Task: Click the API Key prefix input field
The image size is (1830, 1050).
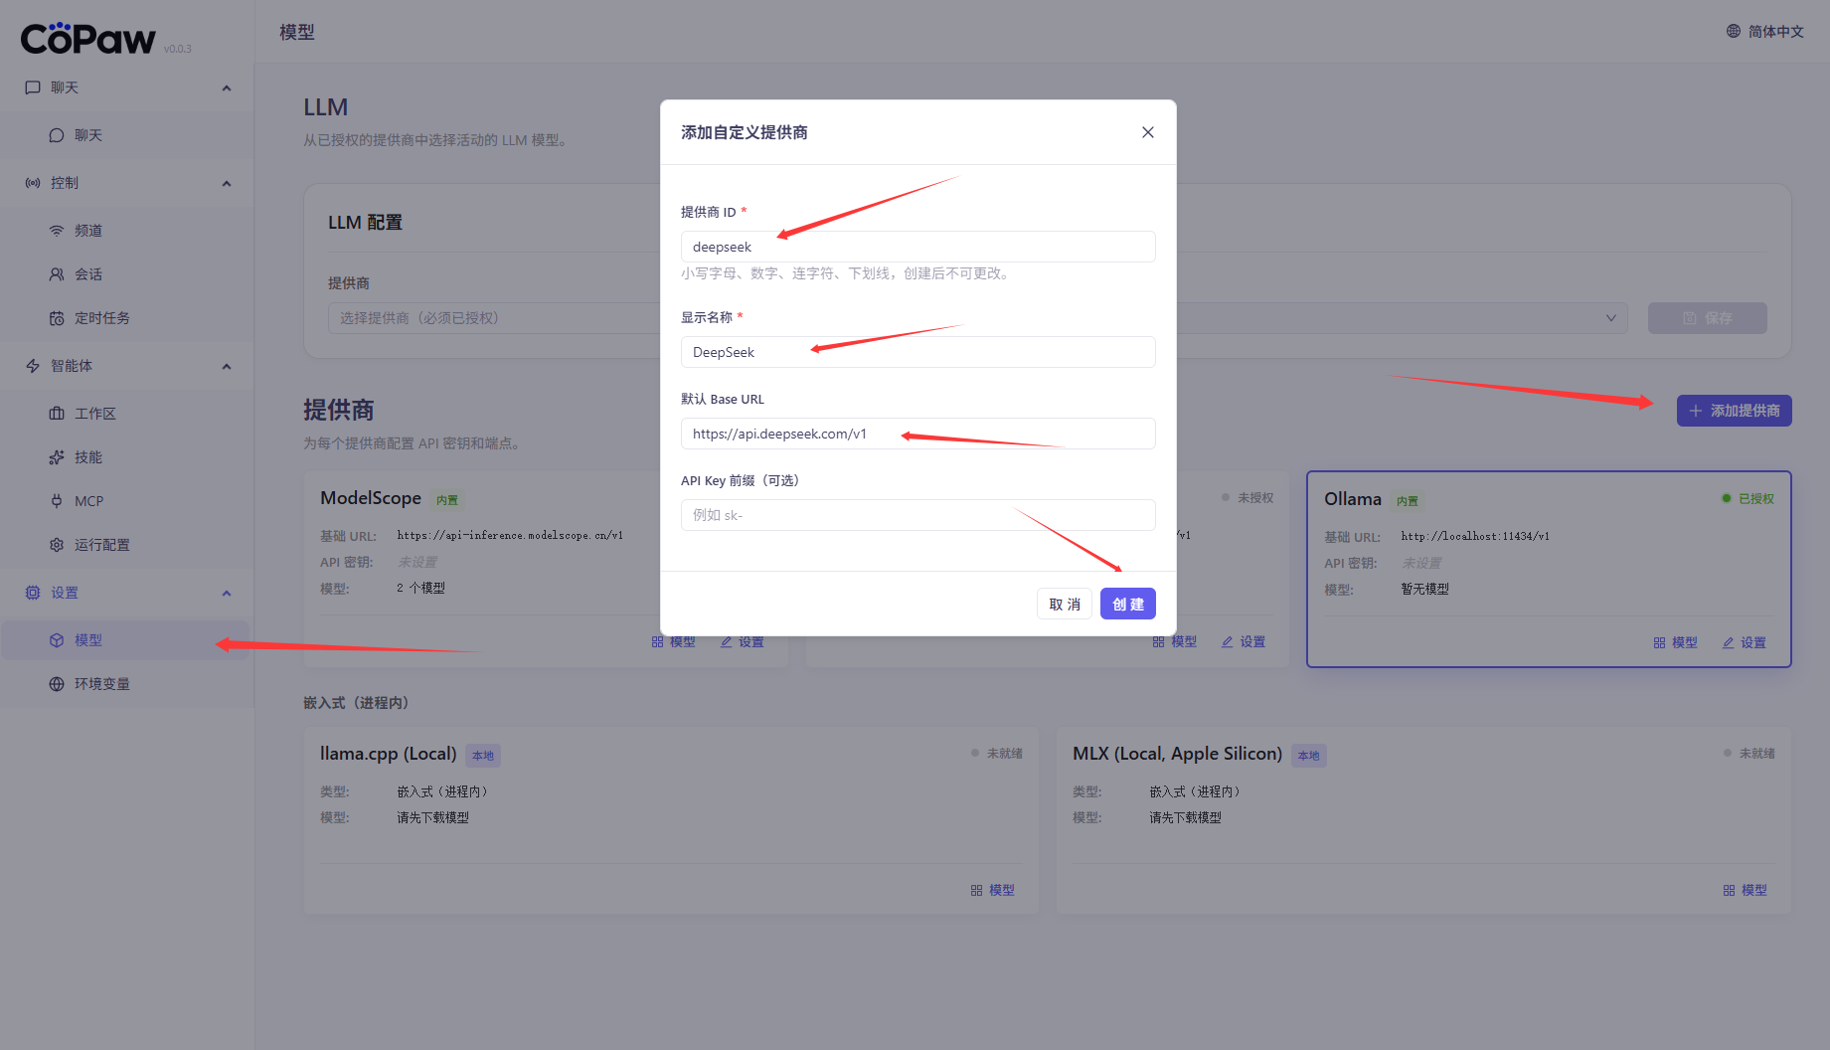Action: tap(916, 515)
